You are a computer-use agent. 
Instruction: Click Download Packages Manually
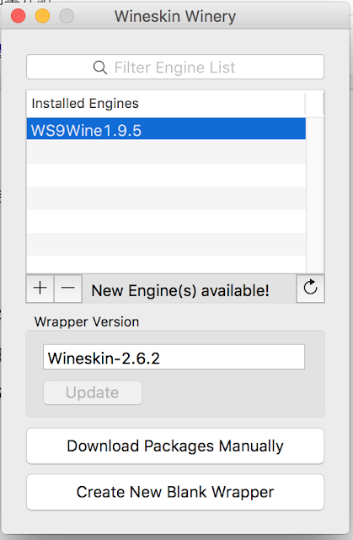175,446
